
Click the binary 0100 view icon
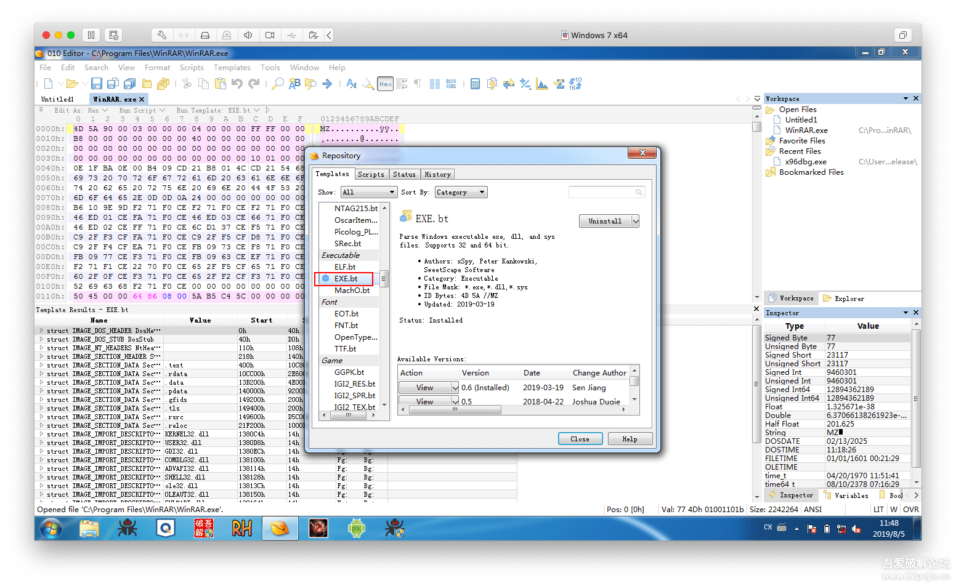click(451, 84)
